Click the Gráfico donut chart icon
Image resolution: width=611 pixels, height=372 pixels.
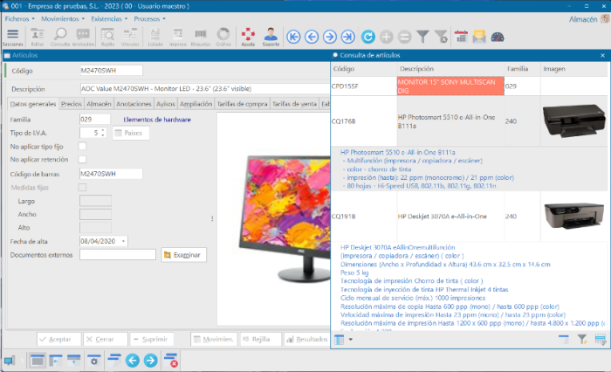click(223, 37)
